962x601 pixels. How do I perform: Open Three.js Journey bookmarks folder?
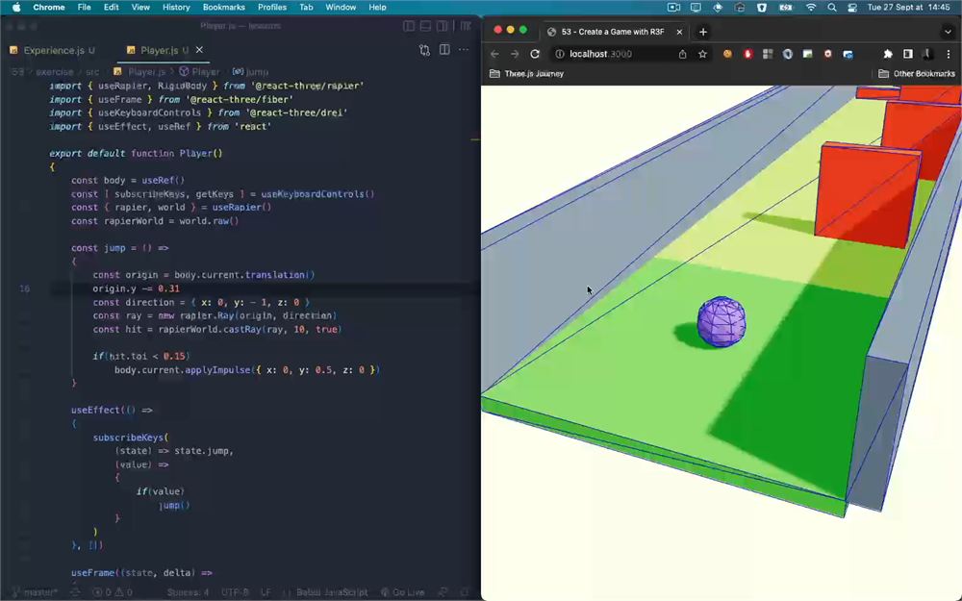coord(527,74)
